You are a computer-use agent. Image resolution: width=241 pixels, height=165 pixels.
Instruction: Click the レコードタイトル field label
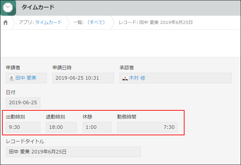25,141
